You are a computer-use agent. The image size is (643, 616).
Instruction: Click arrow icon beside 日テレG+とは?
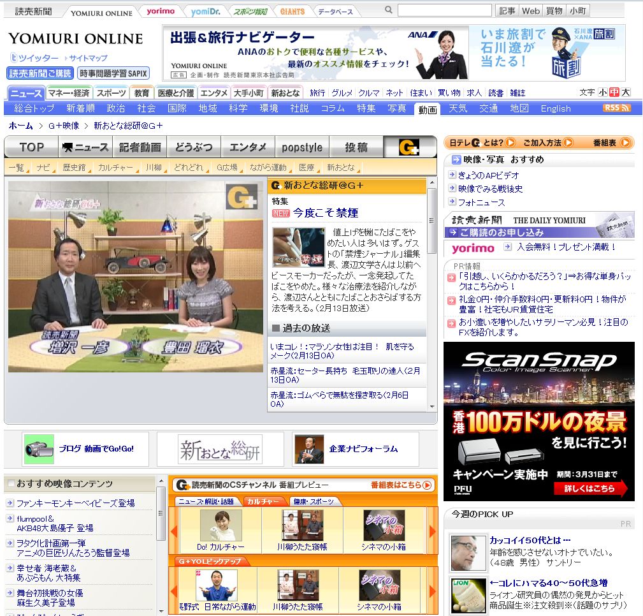[x=510, y=143]
